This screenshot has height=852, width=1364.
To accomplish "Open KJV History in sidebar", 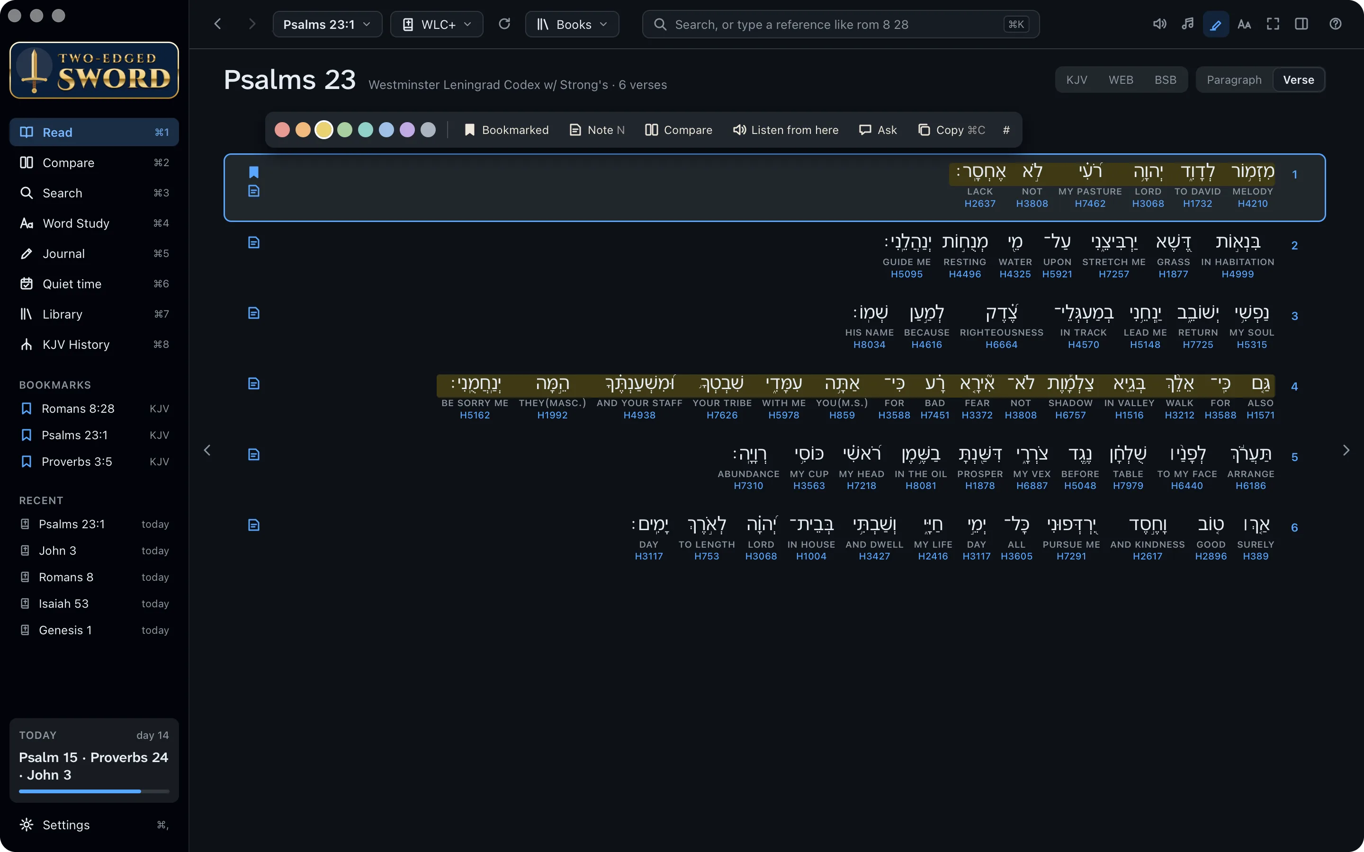I will pyautogui.click(x=94, y=344).
